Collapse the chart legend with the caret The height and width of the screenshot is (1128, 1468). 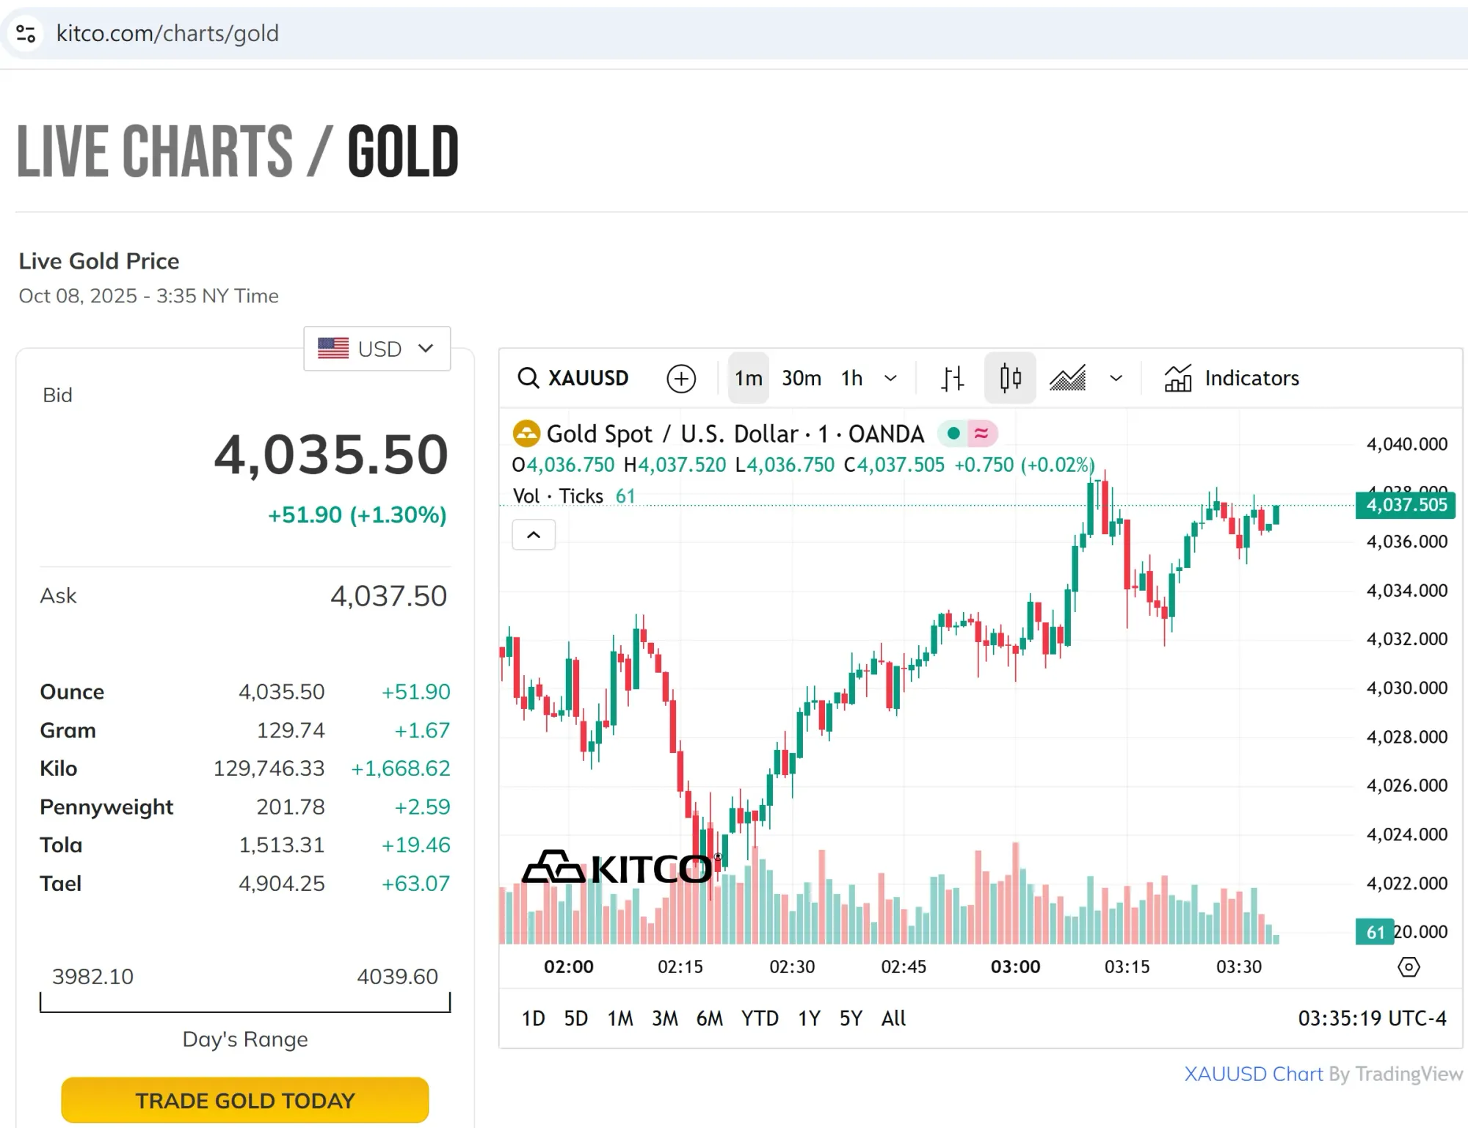coord(534,535)
